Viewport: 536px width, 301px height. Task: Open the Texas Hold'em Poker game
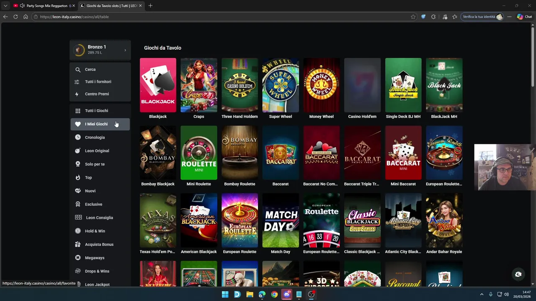tap(158, 221)
